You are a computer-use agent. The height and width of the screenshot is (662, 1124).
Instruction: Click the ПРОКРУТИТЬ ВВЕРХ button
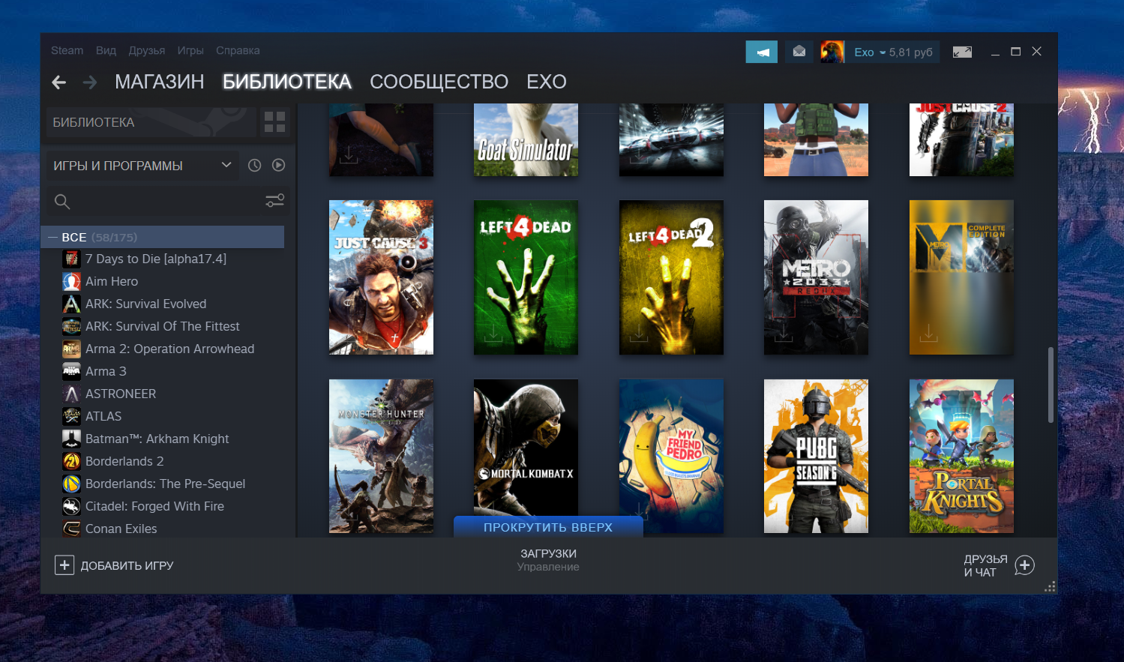coord(548,527)
